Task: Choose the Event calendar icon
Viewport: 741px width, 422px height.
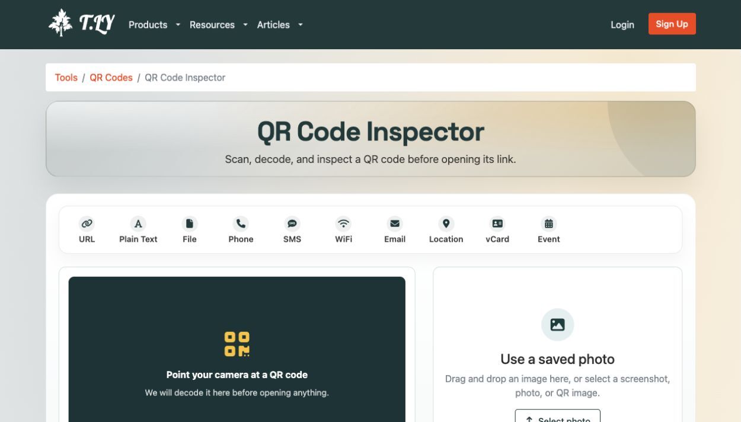Action: click(x=549, y=223)
